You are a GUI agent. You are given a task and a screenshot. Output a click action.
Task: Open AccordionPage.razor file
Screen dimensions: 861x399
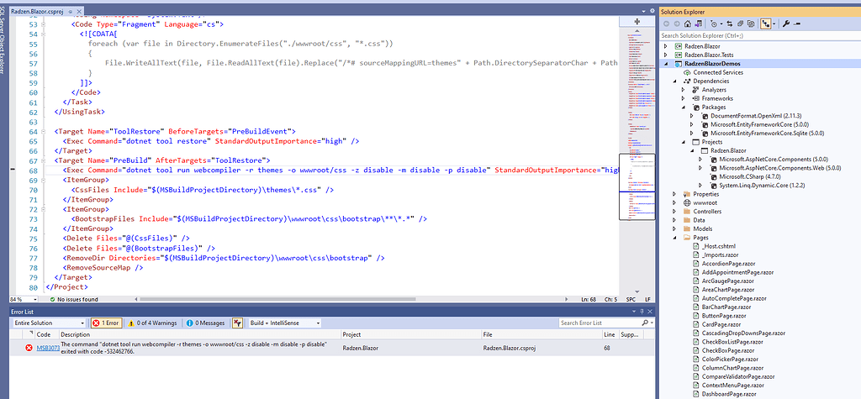point(727,264)
